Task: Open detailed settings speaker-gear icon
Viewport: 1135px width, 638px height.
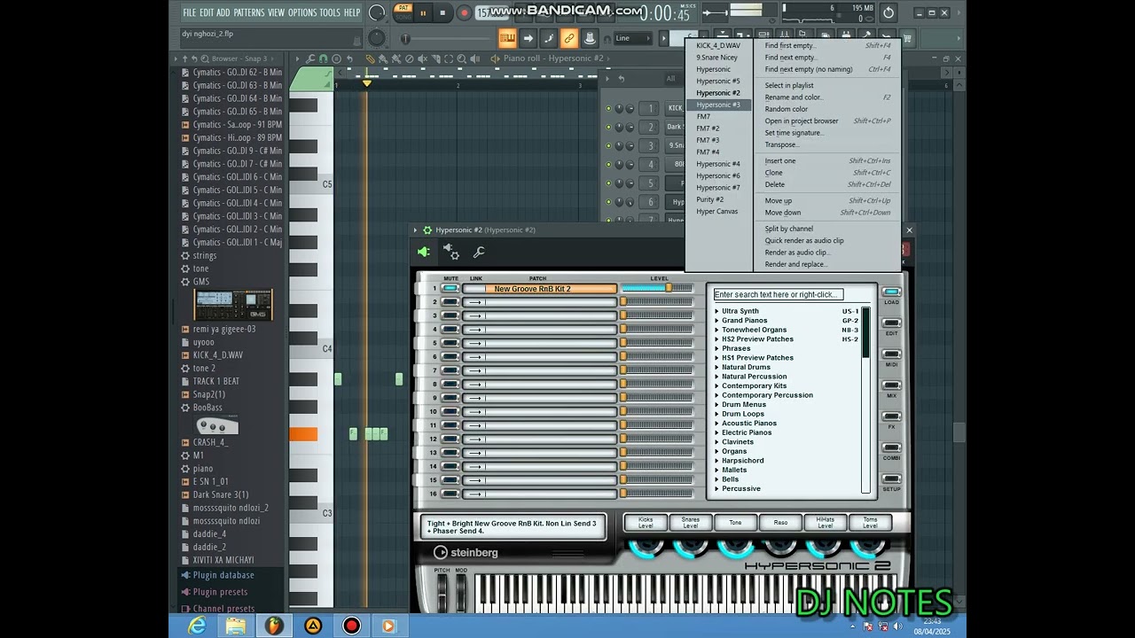Action: (451, 253)
